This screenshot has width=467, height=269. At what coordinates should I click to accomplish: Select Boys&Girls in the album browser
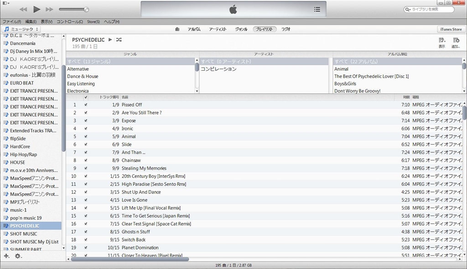[345, 84]
